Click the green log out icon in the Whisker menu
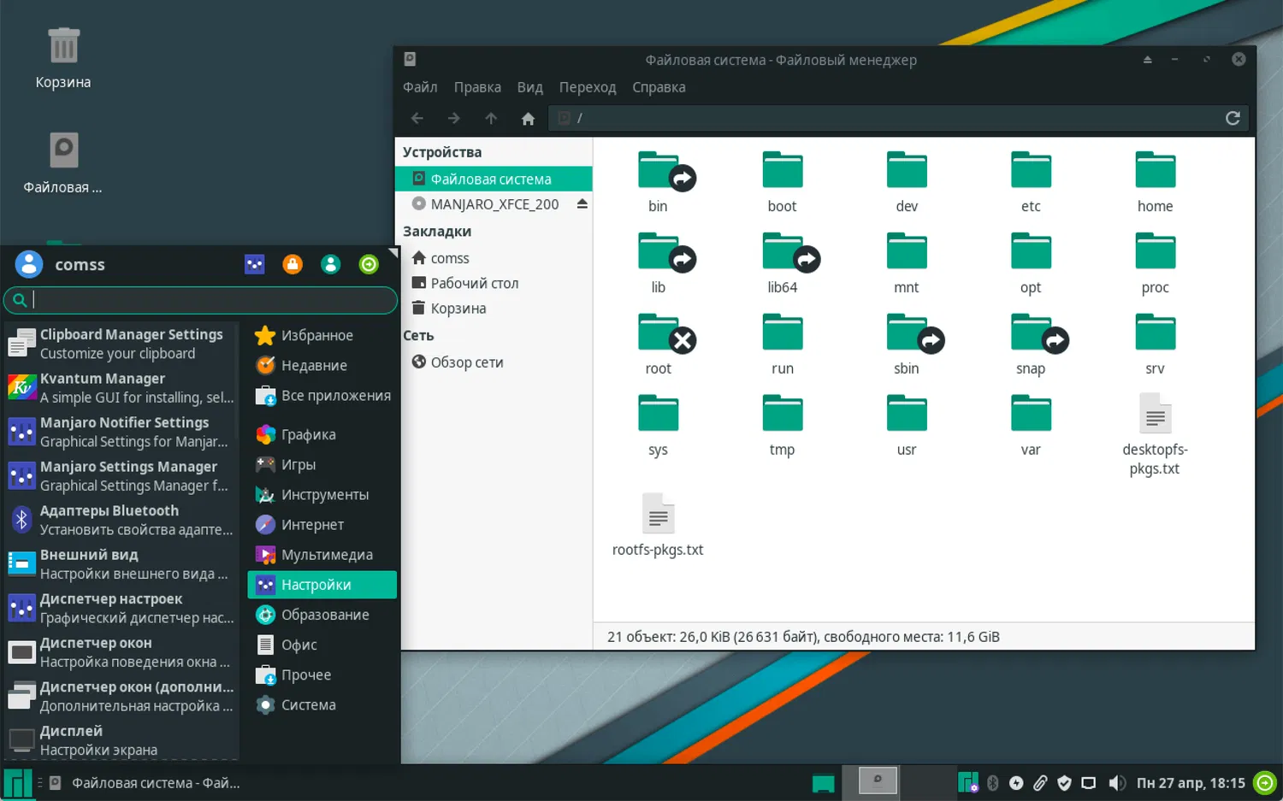This screenshot has height=801, width=1283. [369, 265]
